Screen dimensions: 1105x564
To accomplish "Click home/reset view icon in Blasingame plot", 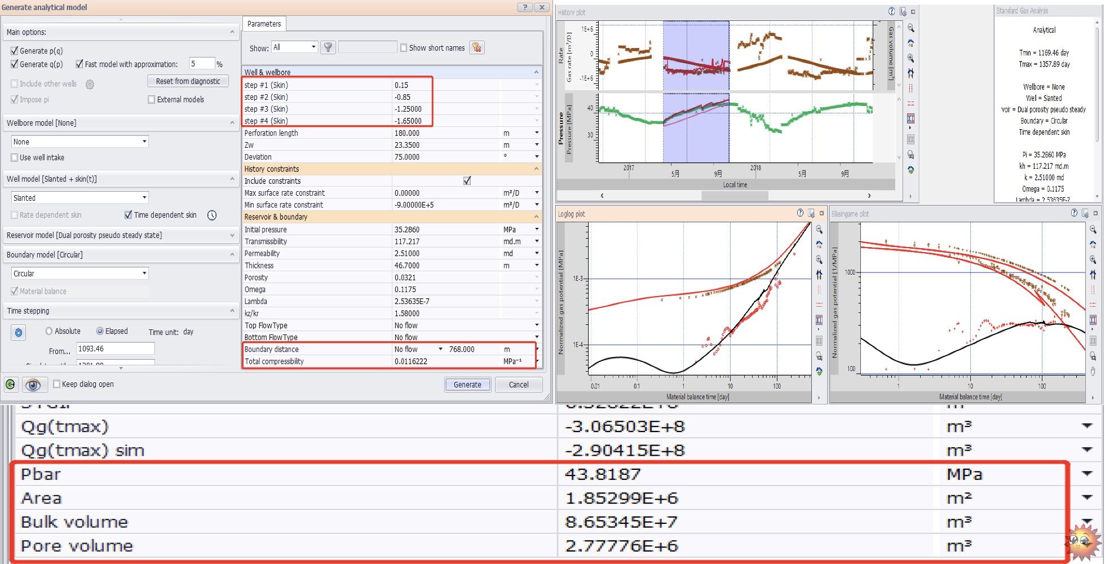I will click(1093, 244).
